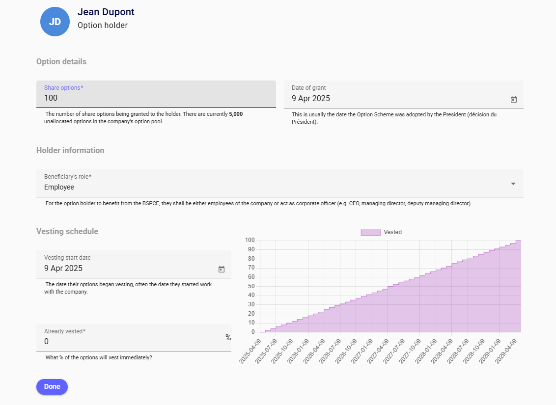The width and height of the screenshot is (556, 405).
Task: Toggle the Vested legend label in chart
Action: pos(392,232)
